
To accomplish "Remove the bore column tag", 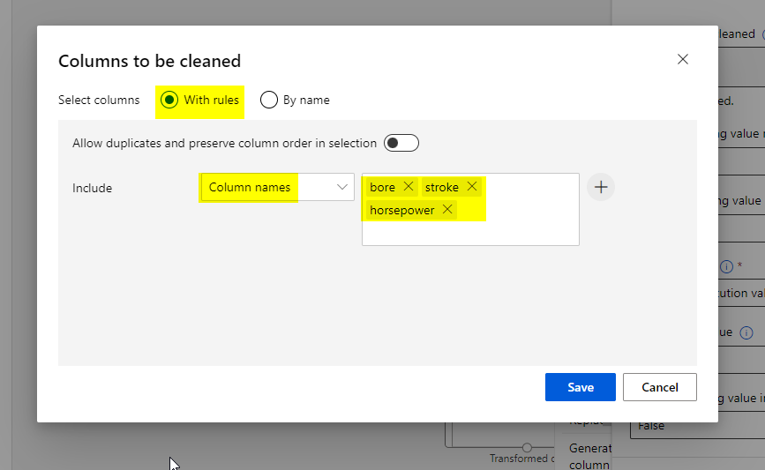I will [x=408, y=187].
